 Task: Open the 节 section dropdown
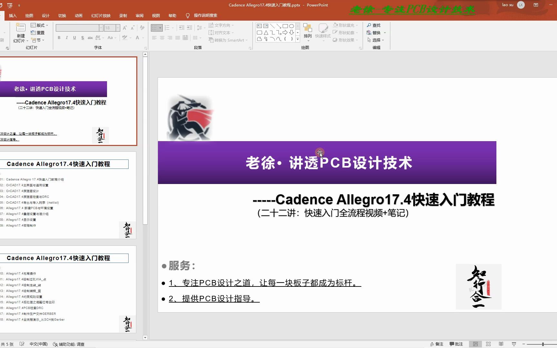point(38,40)
